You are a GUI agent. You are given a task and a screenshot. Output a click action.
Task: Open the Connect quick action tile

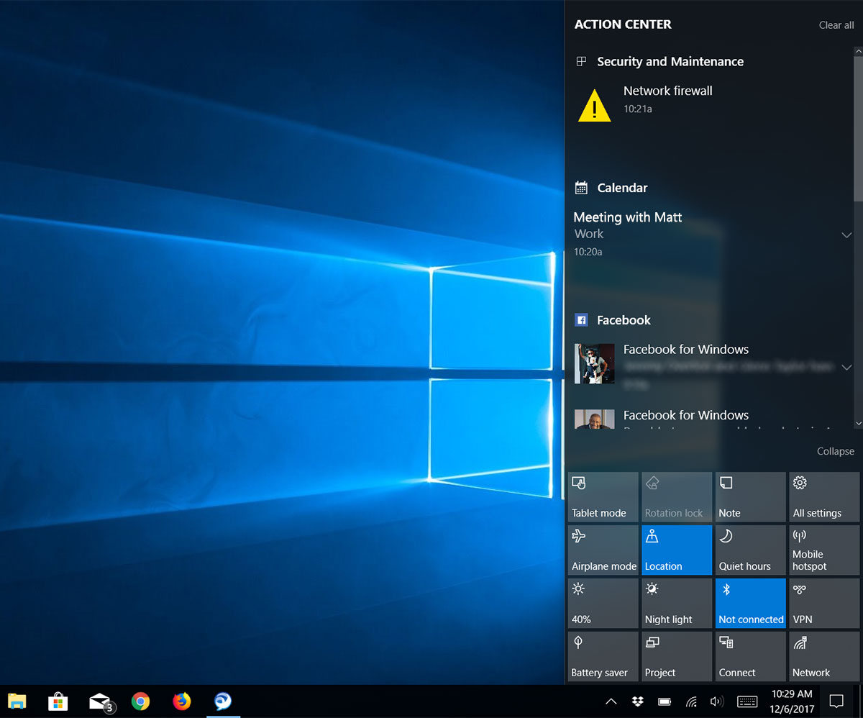(x=750, y=656)
